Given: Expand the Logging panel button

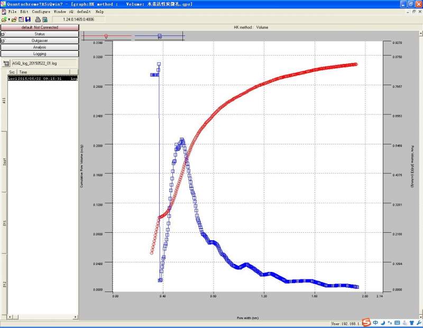Looking at the screenshot, I should (x=40, y=54).
